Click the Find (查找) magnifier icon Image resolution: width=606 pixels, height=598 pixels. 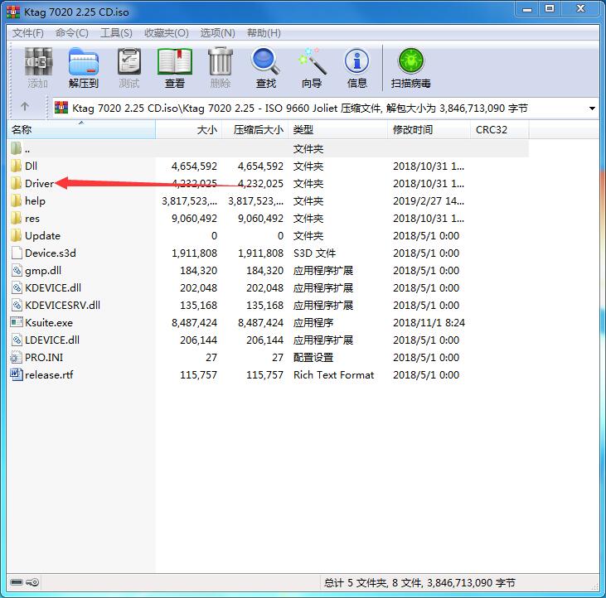[266, 61]
